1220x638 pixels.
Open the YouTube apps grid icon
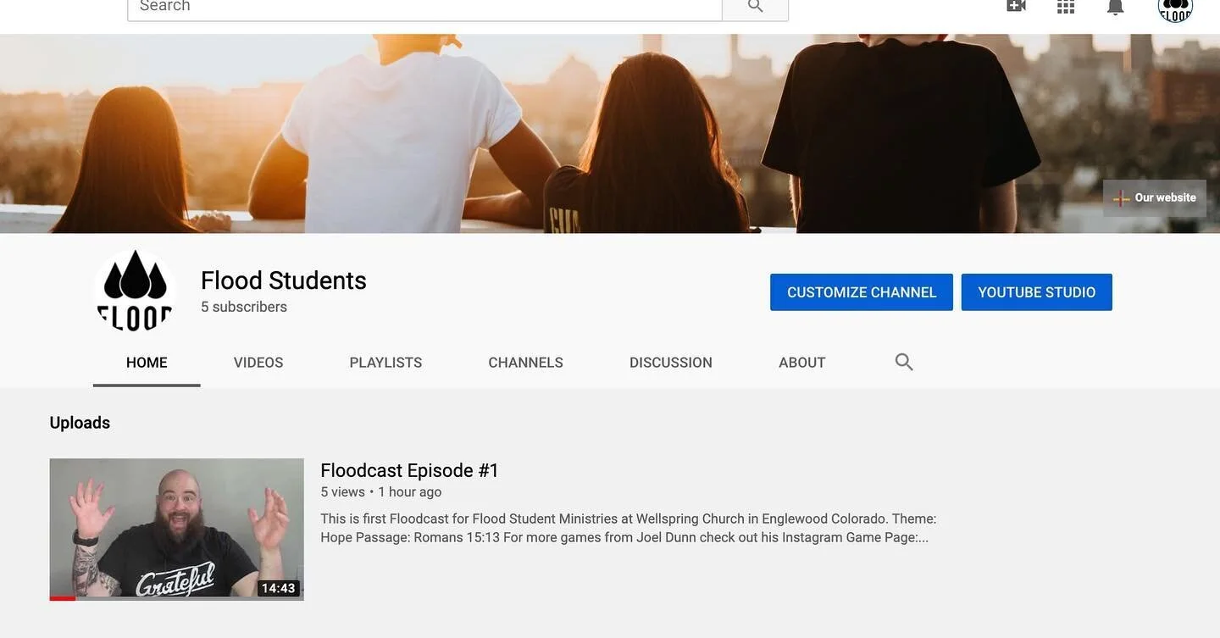pyautogui.click(x=1066, y=6)
